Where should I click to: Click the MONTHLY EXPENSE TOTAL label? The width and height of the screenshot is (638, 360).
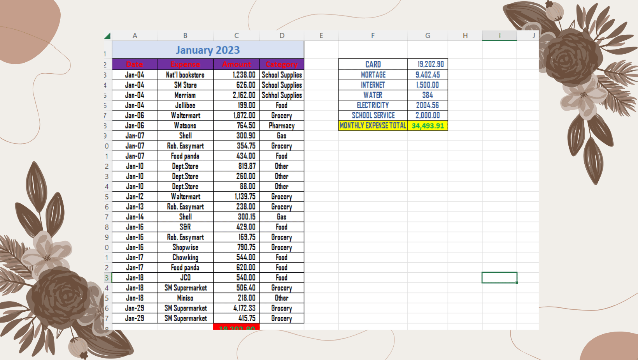pyautogui.click(x=373, y=125)
